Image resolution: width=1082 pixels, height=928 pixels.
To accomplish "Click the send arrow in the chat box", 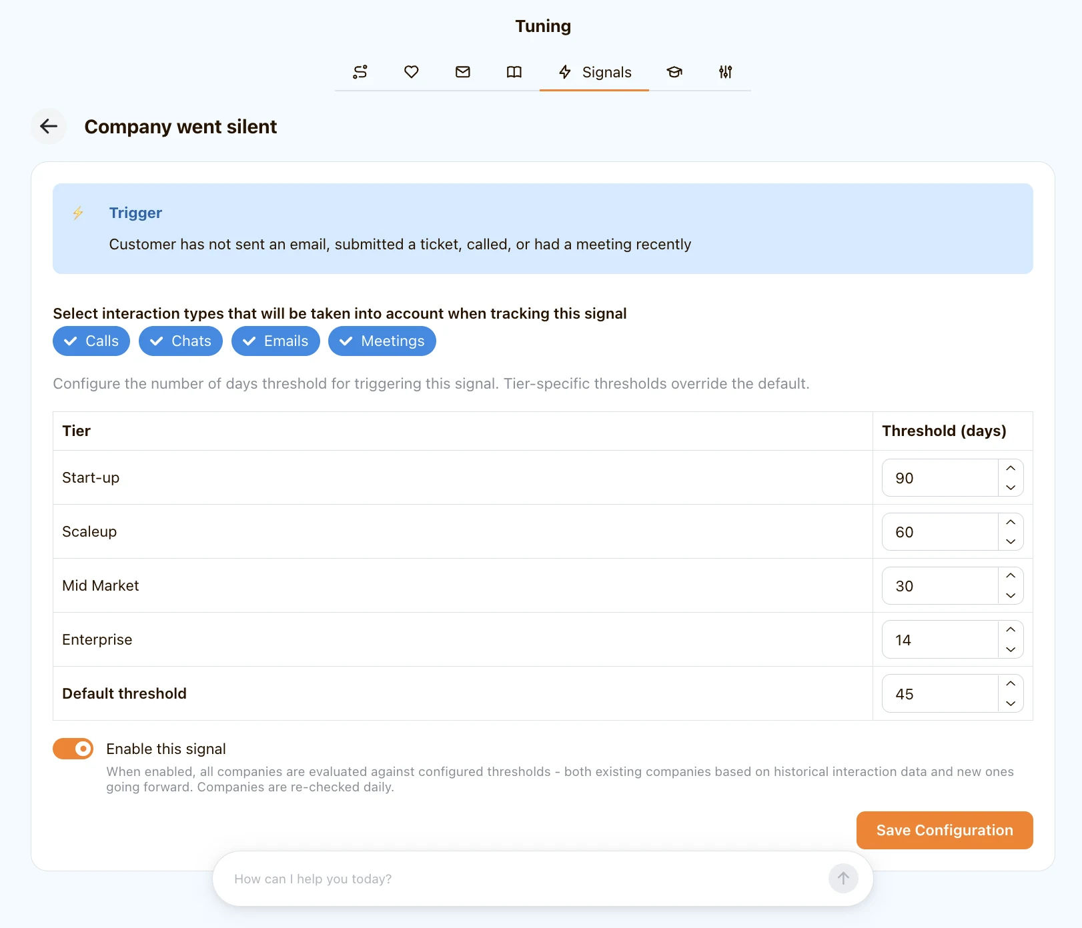I will (843, 879).
